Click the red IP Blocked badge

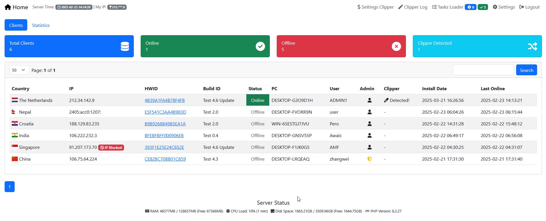click(x=111, y=147)
